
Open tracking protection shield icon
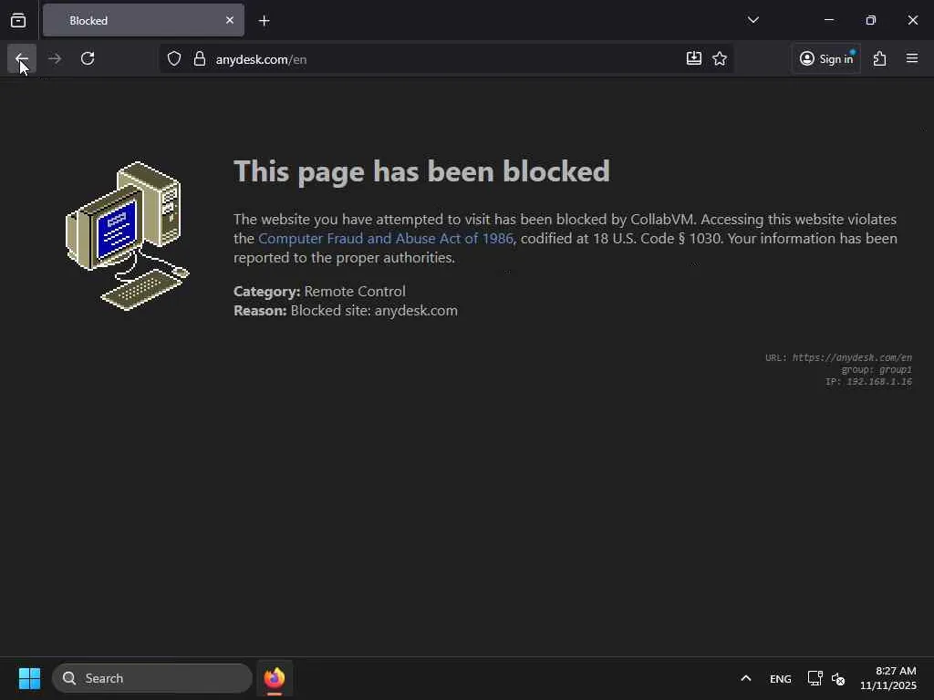[174, 59]
